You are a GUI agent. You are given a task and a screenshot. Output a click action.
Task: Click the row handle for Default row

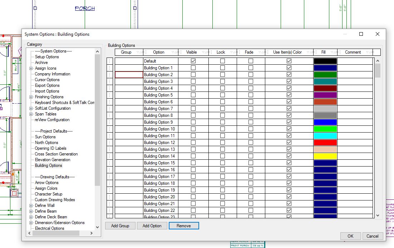(110, 61)
